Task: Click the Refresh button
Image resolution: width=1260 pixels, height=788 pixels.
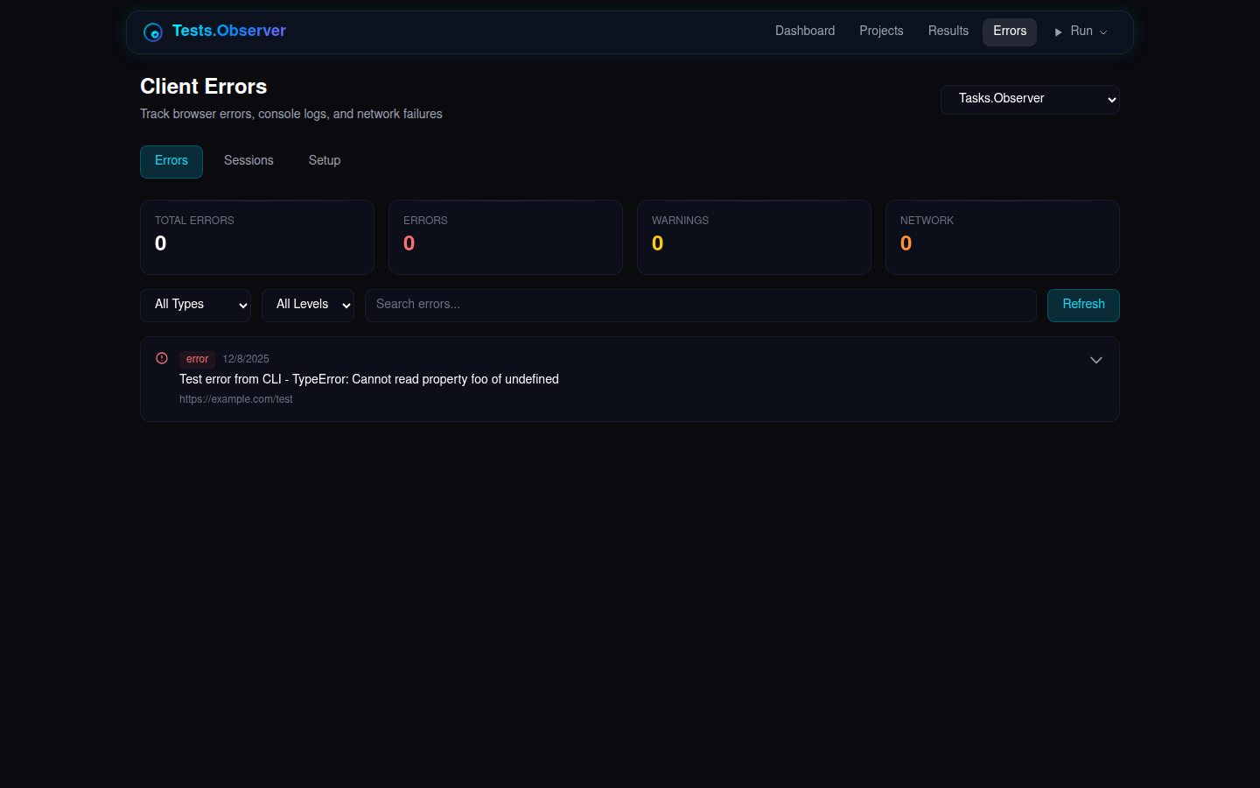Action: [1083, 305]
